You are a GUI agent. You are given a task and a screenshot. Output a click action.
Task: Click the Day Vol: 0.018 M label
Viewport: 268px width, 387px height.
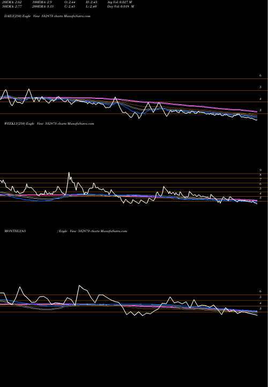point(121,6)
